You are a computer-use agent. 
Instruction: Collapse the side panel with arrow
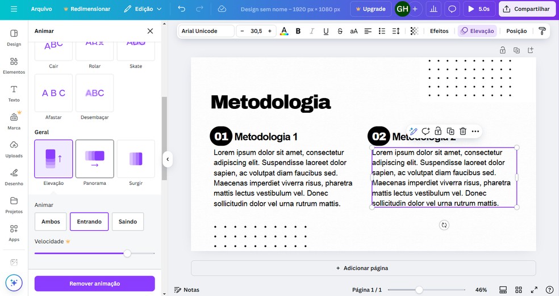pos(168,159)
